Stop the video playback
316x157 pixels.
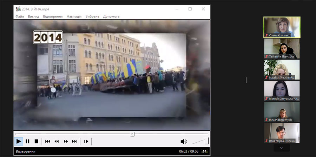coord(36,141)
